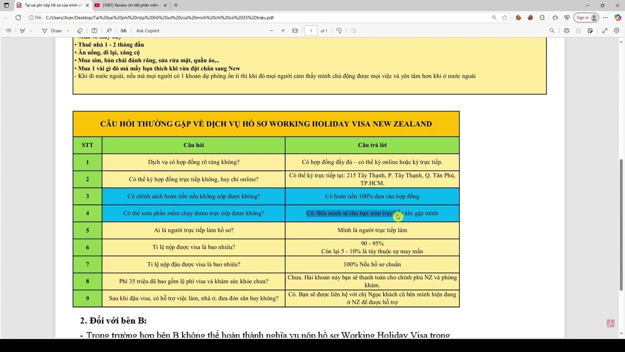Click the Save icon in PDF toolbar
The image size is (625, 352).
tap(579, 31)
